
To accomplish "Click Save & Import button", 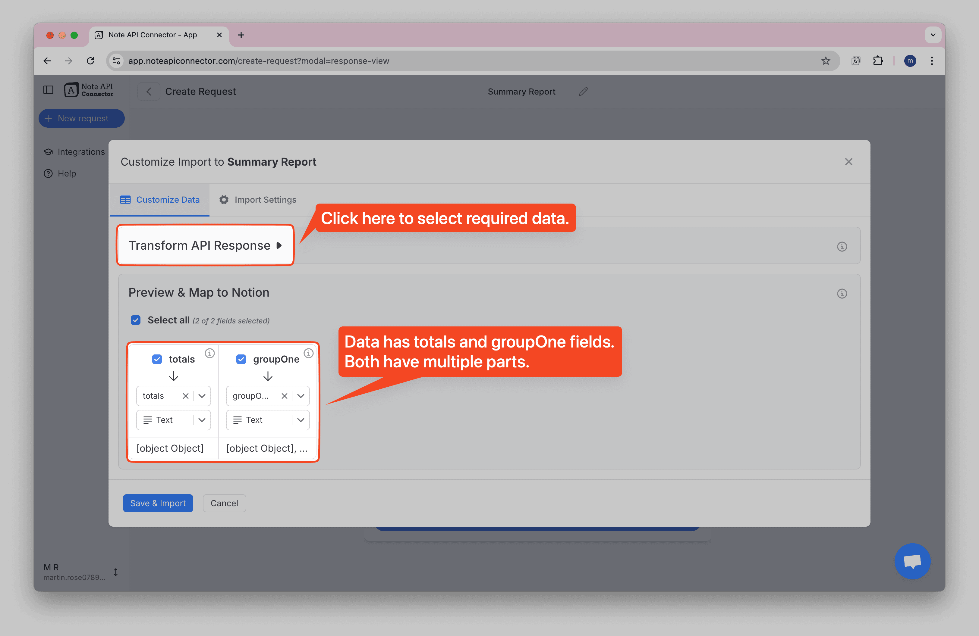I will pos(158,503).
